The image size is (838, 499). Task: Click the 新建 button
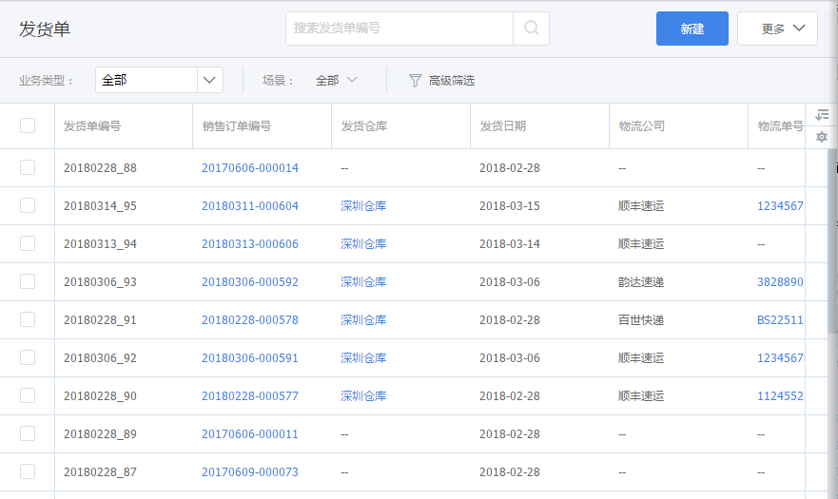click(x=692, y=29)
